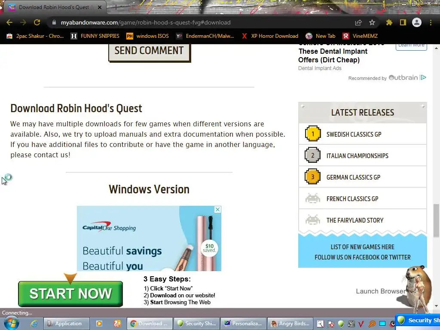Click the Outbrain logo link
The height and width of the screenshot is (330, 440).
tap(403, 78)
